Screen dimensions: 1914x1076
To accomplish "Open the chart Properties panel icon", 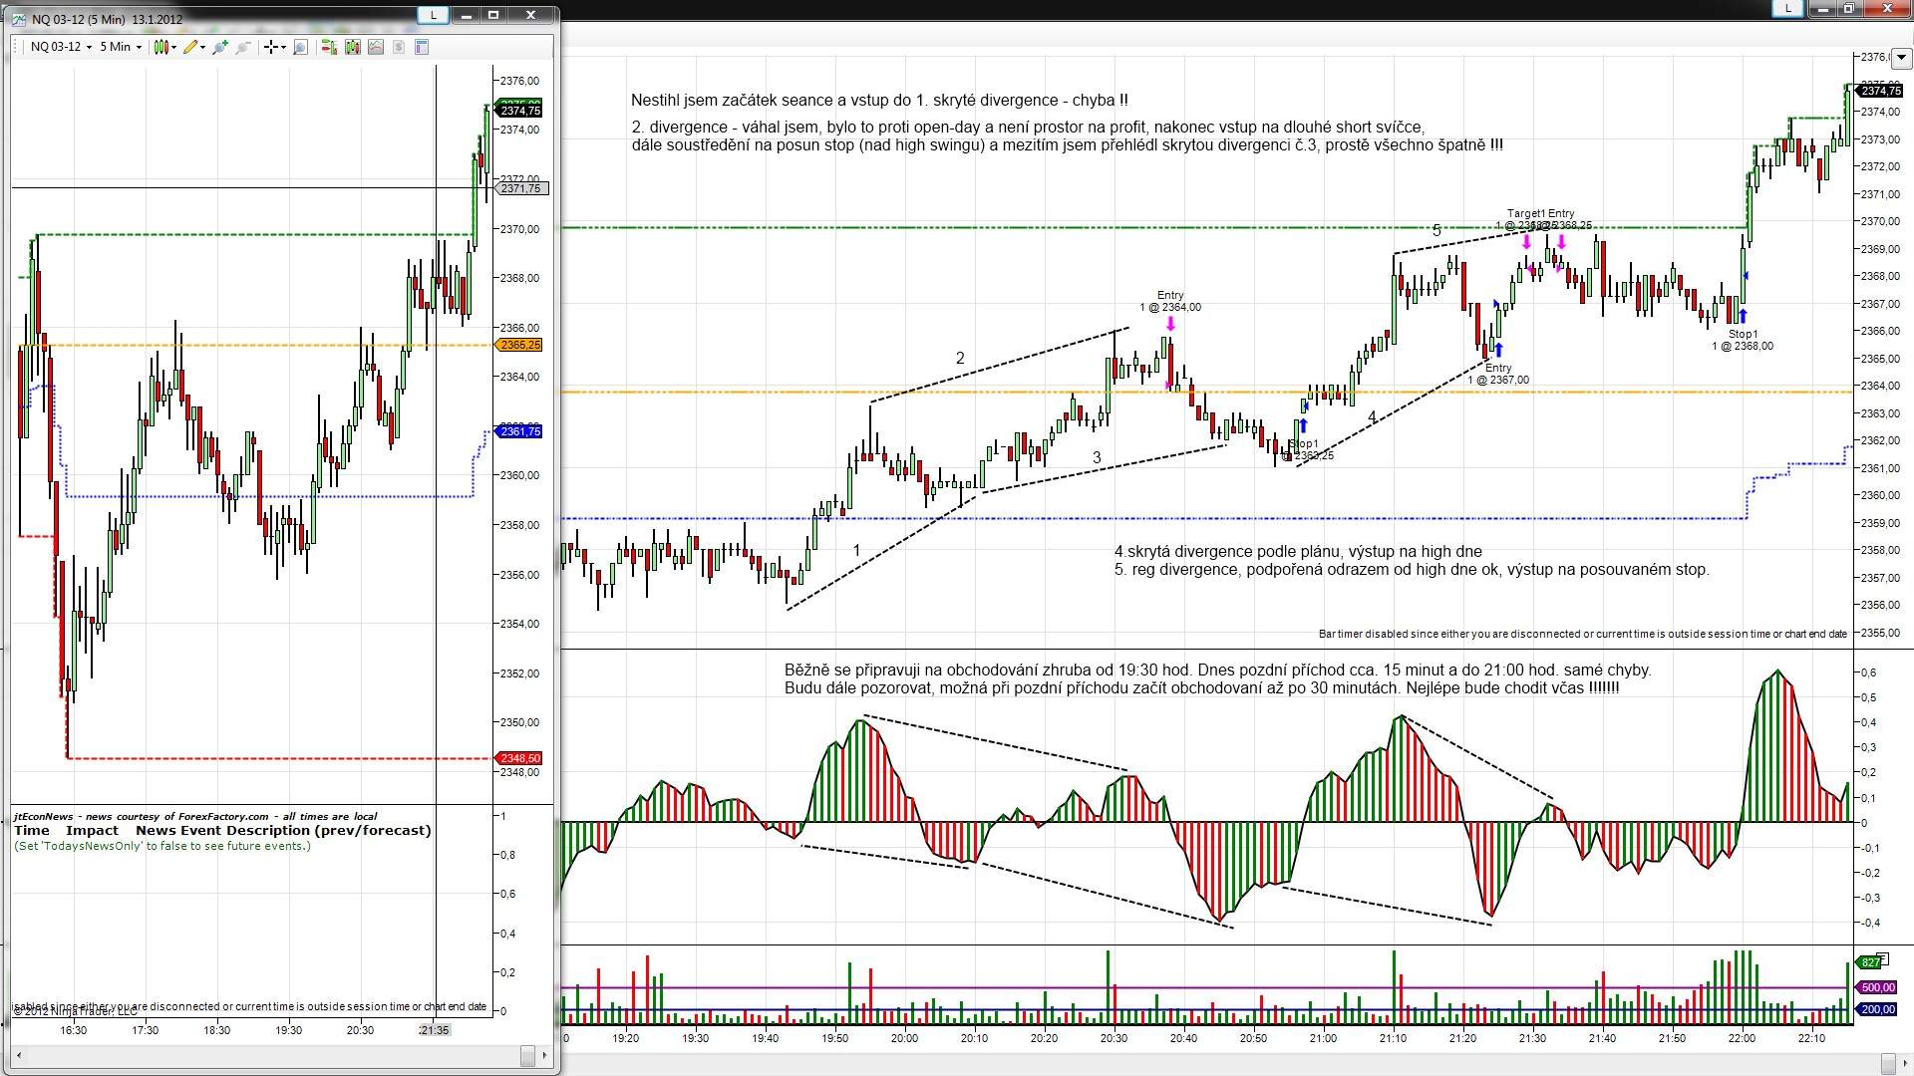I will (x=422, y=47).
